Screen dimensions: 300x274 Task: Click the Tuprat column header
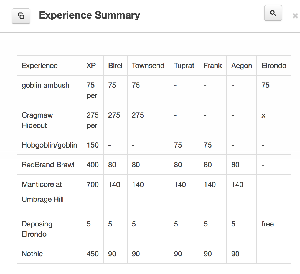tap(184, 66)
